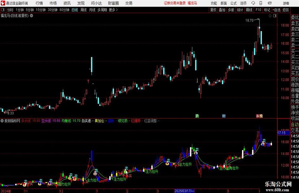Toggle the left sidebar panel icon
Viewport: 299px width, 193px height.
click(3, 10)
